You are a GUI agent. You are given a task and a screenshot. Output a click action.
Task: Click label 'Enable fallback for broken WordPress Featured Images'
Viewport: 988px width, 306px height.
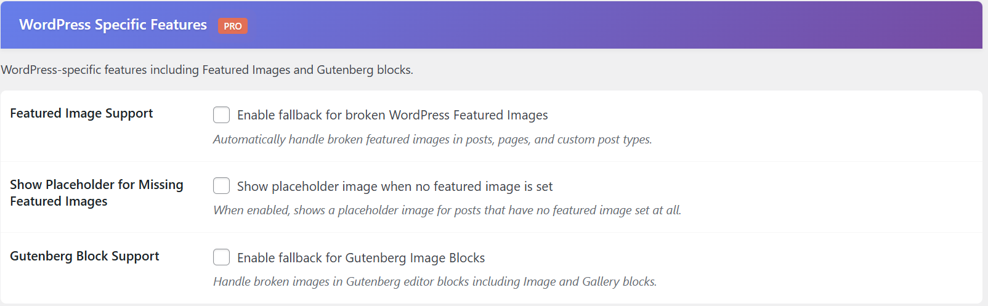coord(392,115)
